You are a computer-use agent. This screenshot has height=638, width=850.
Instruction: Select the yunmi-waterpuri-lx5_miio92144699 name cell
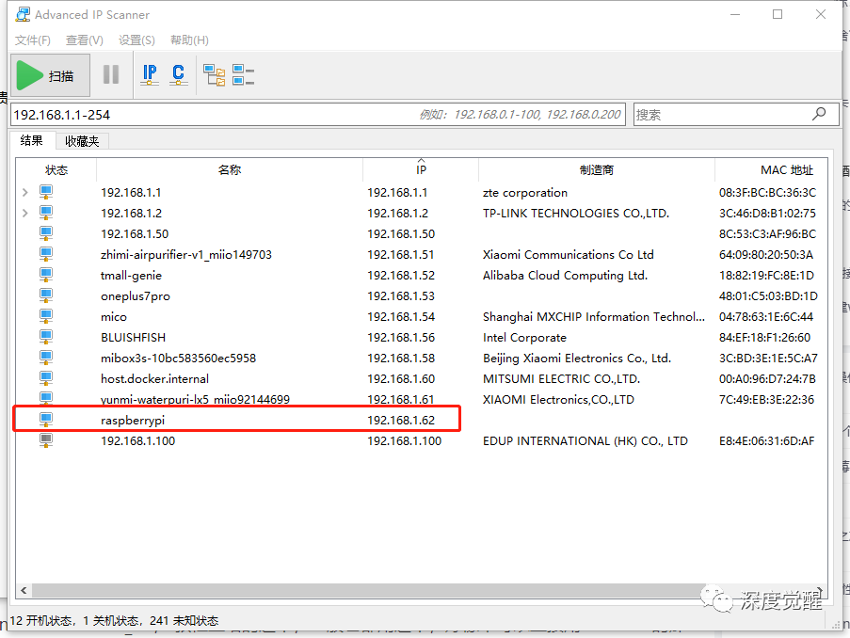click(x=195, y=400)
